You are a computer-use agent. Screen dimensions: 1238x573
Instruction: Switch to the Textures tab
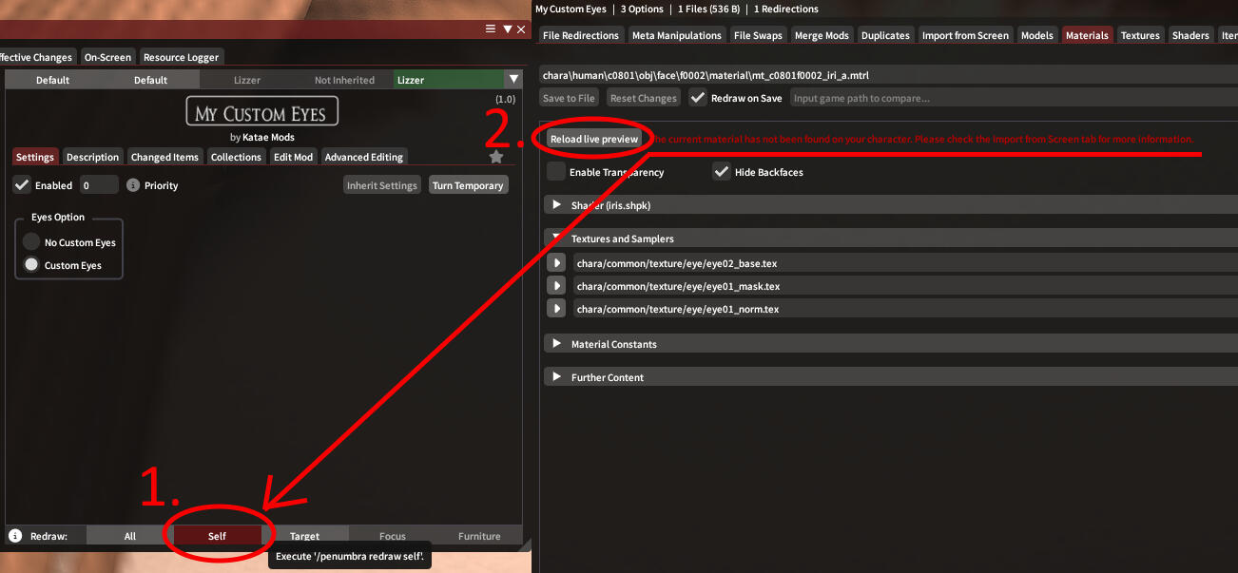click(x=1139, y=35)
